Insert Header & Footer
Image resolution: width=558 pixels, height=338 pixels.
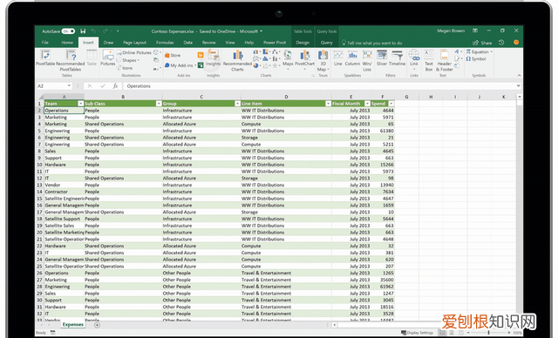click(x=445, y=60)
